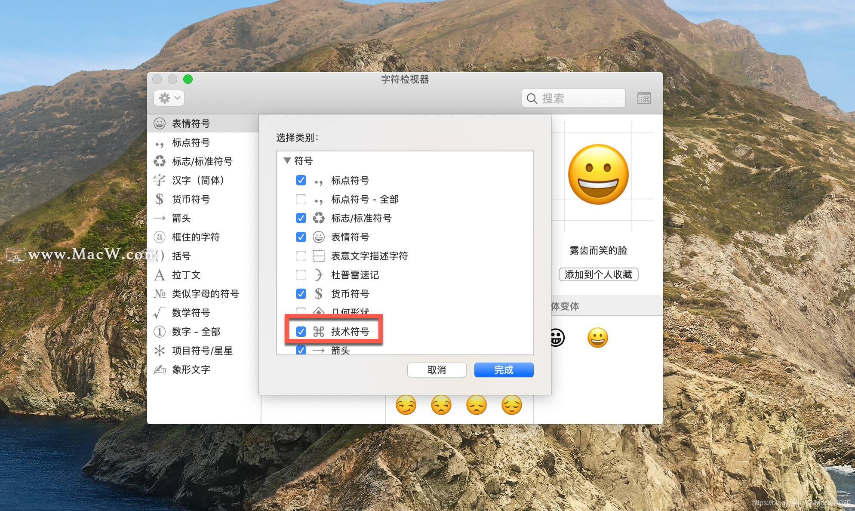855x511 pixels.
Task: Select 表情符号 tab in sidebar
Action: pyautogui.click(x=191, y=123)
